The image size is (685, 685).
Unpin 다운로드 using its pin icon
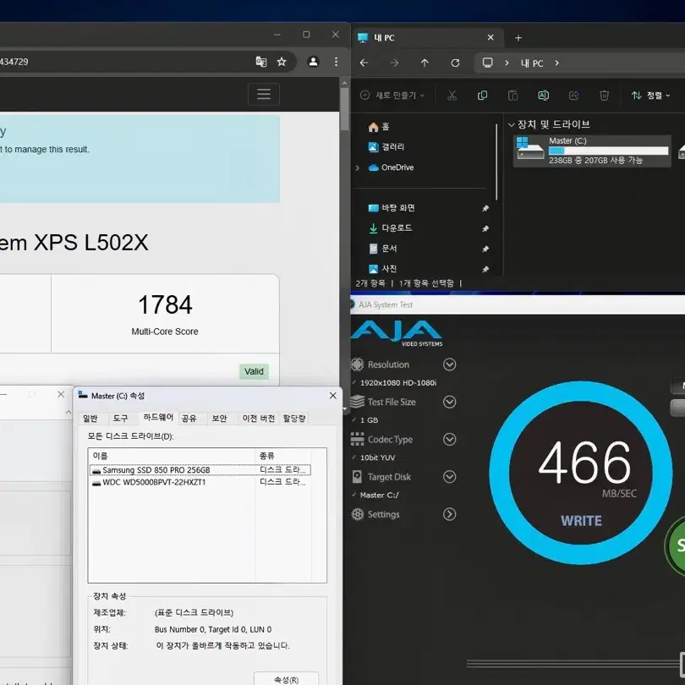click(x=485, y=228)
